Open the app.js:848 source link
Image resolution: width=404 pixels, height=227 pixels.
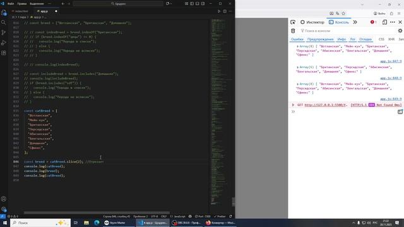(391, 78)
